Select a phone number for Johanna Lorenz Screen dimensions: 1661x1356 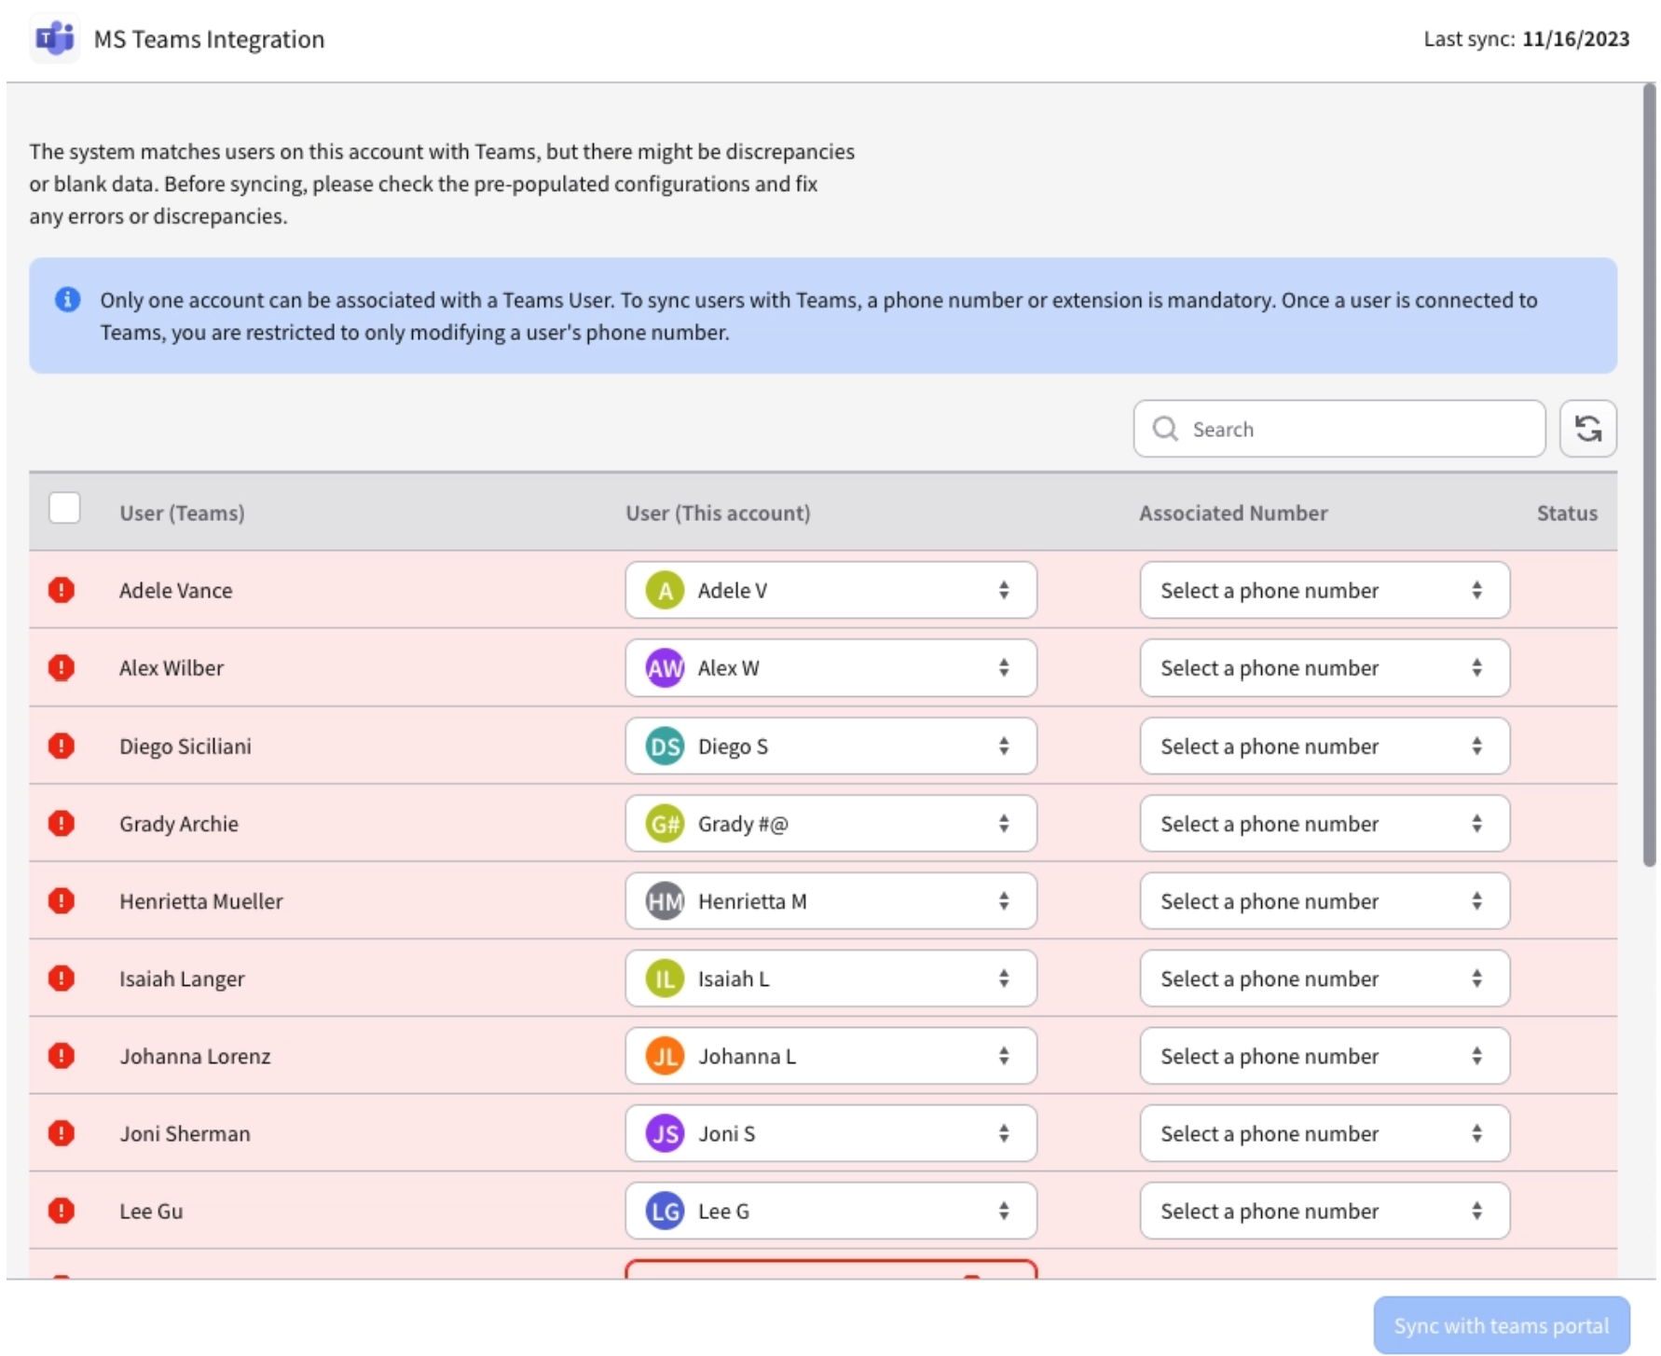point(1325,1055)
